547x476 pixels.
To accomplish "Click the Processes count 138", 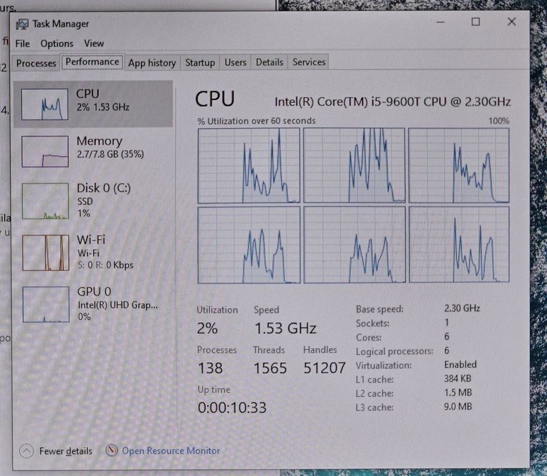I will click(x=210, y=368).
